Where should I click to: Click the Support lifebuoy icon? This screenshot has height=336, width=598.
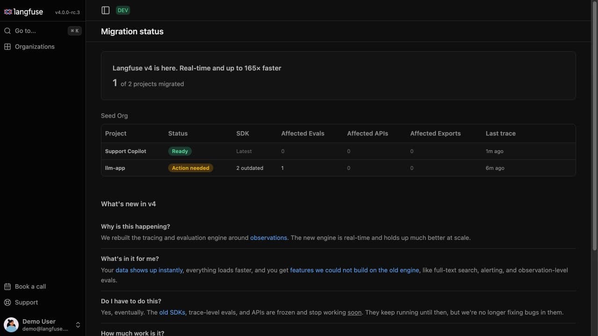pyautogui.click(x=7, y=302)
